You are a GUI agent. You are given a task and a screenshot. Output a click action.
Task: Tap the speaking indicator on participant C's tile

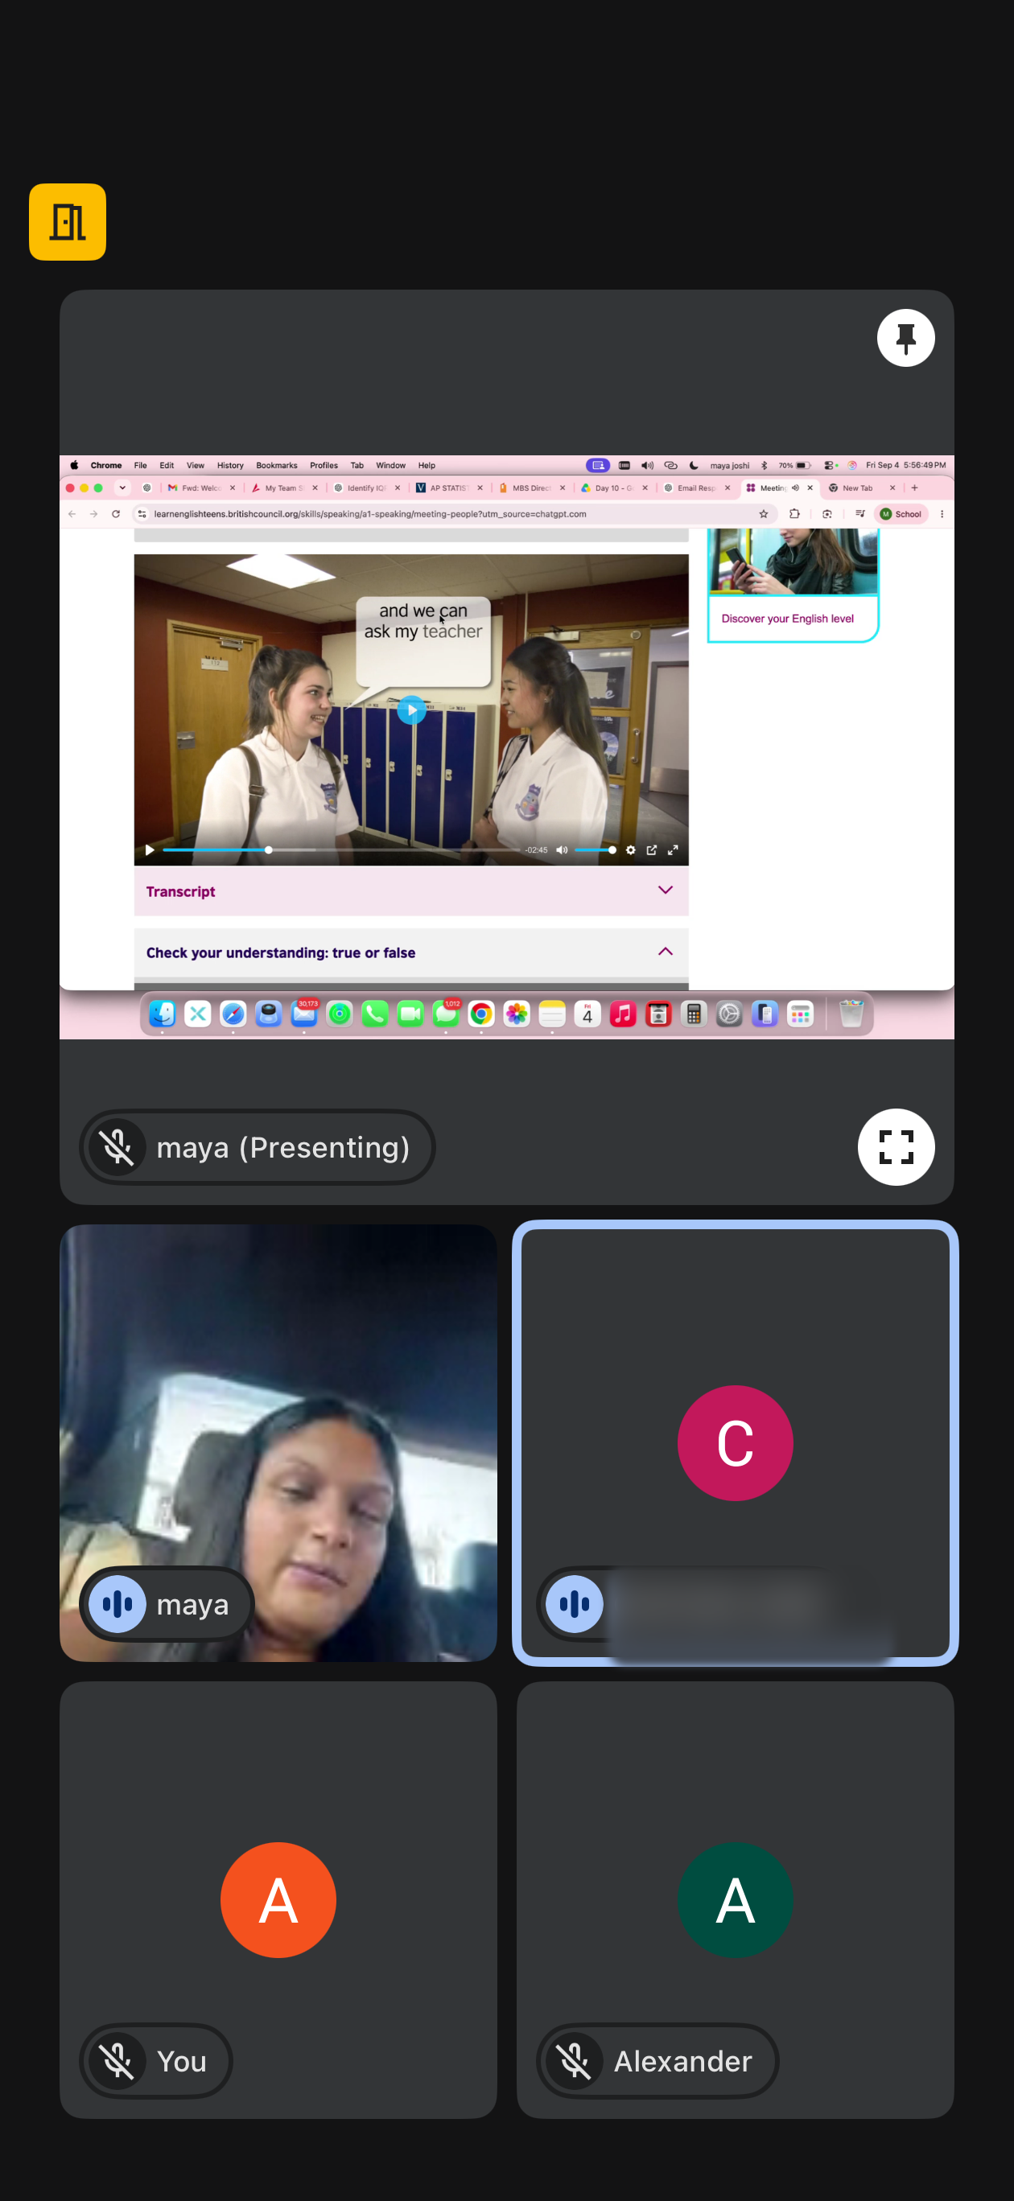pos(574,1604)
